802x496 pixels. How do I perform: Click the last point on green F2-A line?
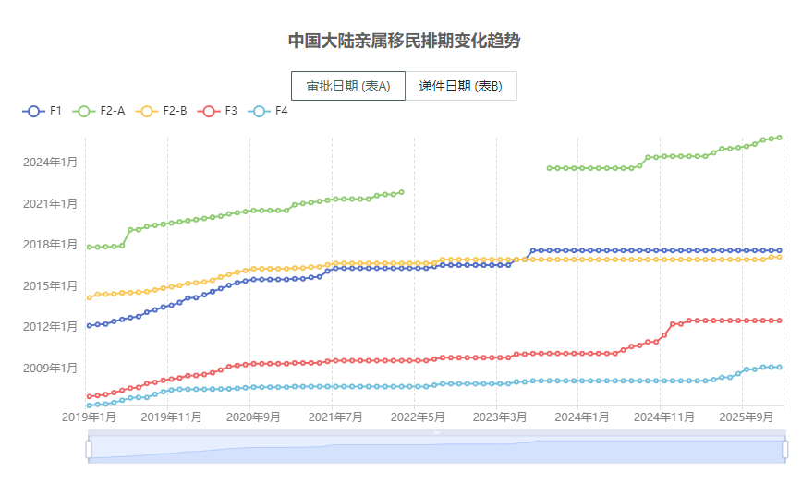[780, 138]
